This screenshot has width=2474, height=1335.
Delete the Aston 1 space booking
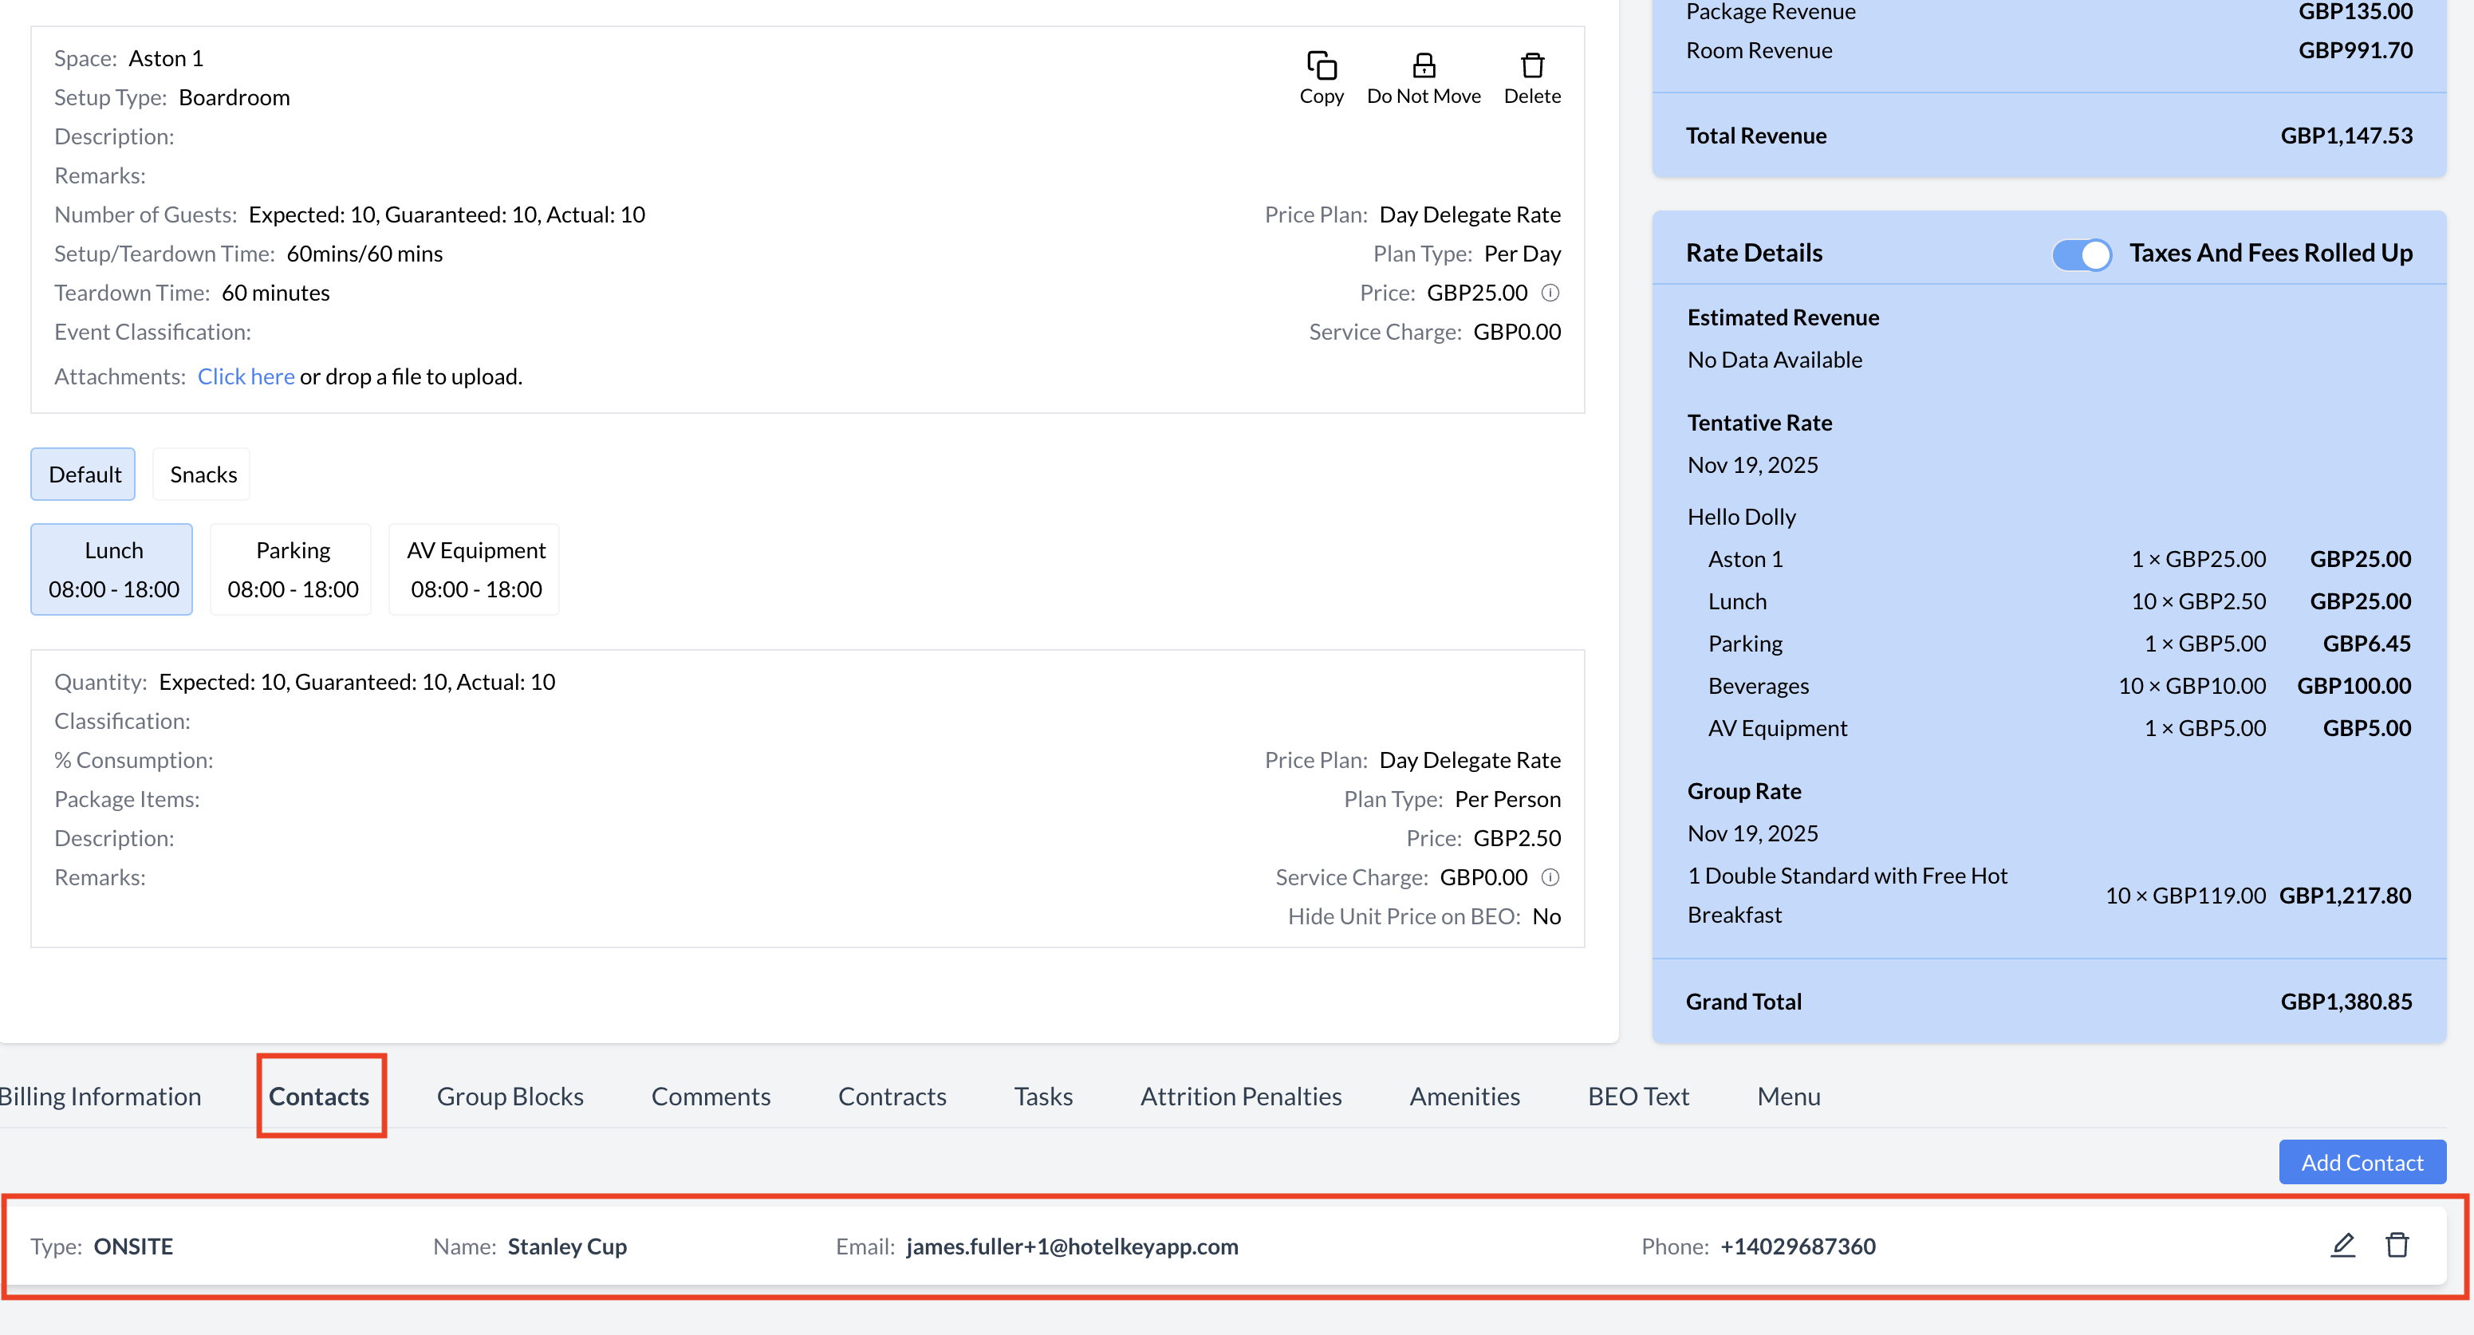(x=1532, y=66)
